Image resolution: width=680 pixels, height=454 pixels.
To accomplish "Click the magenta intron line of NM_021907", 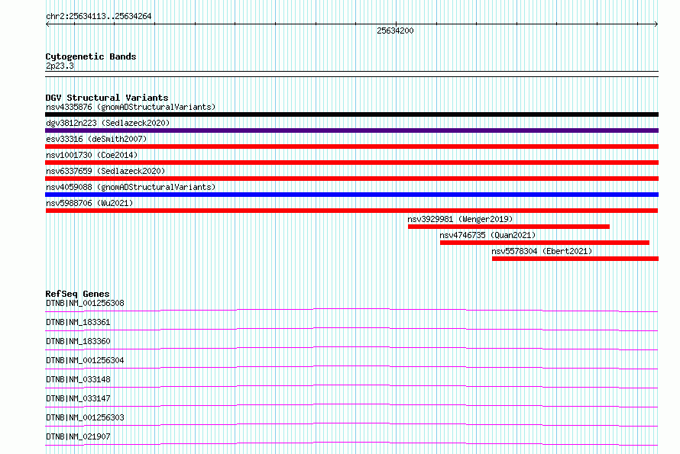I will tap(351, 443).
